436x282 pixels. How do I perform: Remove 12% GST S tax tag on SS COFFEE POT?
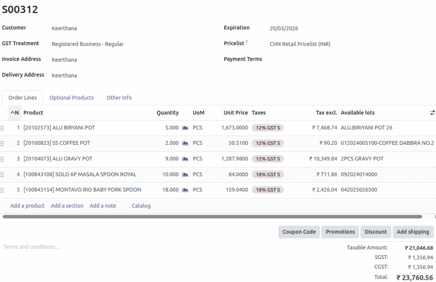[268, 143]
